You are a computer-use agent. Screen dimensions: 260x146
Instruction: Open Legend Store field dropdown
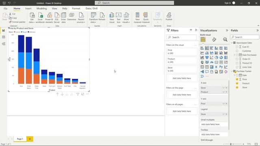point(223,114)
